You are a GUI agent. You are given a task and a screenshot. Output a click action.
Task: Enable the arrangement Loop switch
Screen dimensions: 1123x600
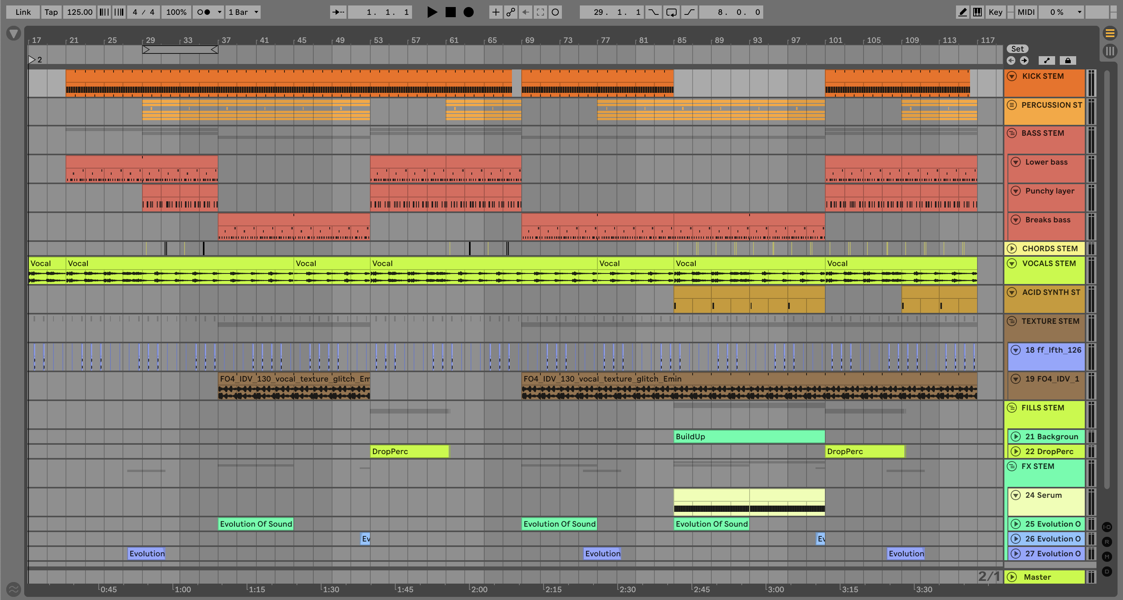[x=672, y=12]
